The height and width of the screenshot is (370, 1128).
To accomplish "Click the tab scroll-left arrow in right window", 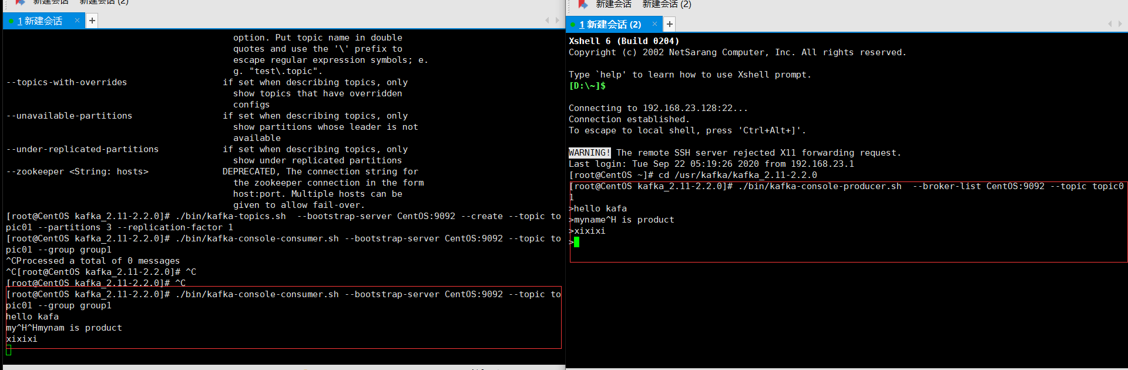I will pyautogui.click(x=1110, y=24).
